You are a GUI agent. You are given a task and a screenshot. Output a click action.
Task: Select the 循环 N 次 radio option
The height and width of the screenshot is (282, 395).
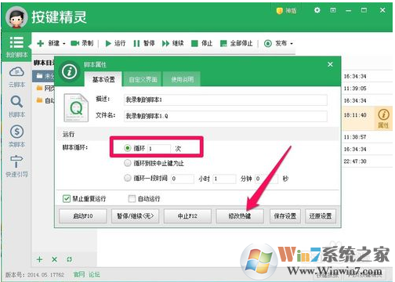127,148
